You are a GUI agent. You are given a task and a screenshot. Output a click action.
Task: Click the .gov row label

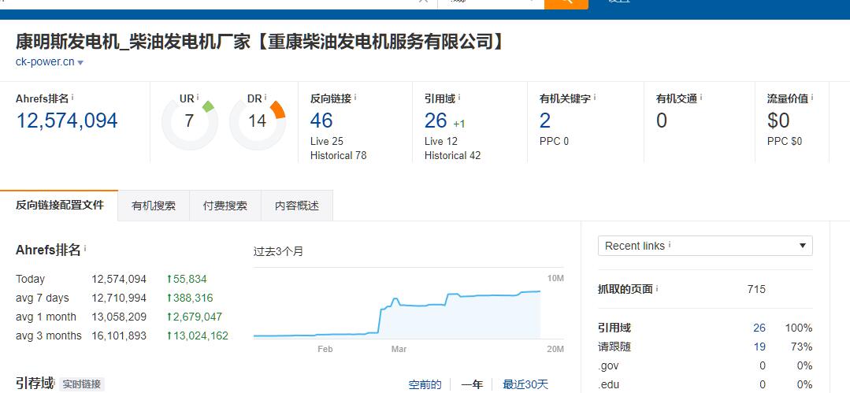(x=608, y=366)
